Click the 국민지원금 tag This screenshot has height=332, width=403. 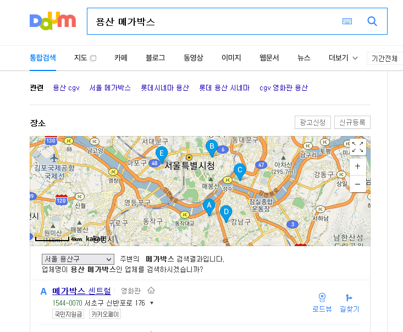tap(68, 314)
